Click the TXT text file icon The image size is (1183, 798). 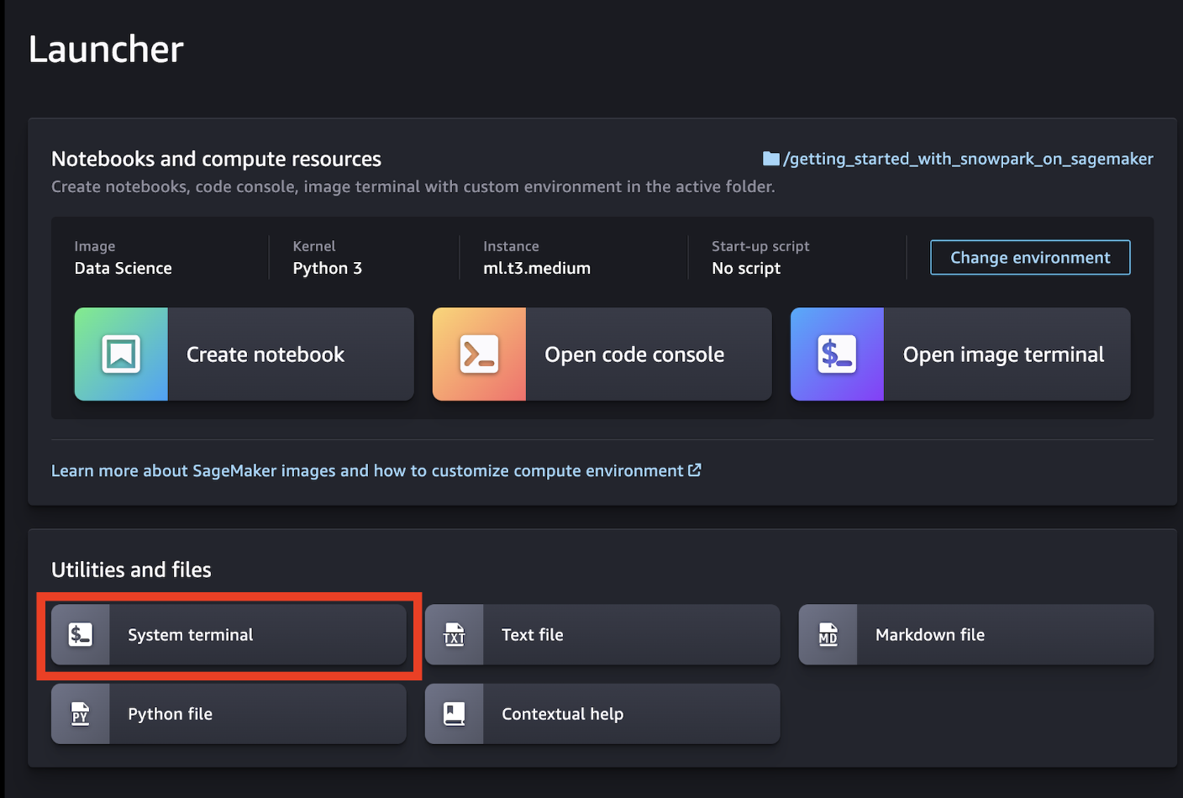click(454, 635)
